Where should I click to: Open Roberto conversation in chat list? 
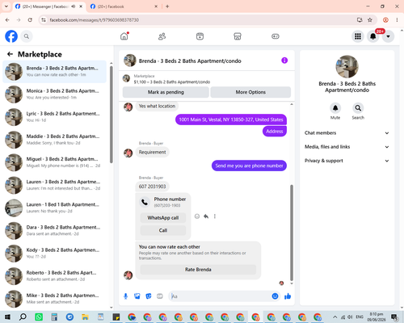tap(55, 276)
